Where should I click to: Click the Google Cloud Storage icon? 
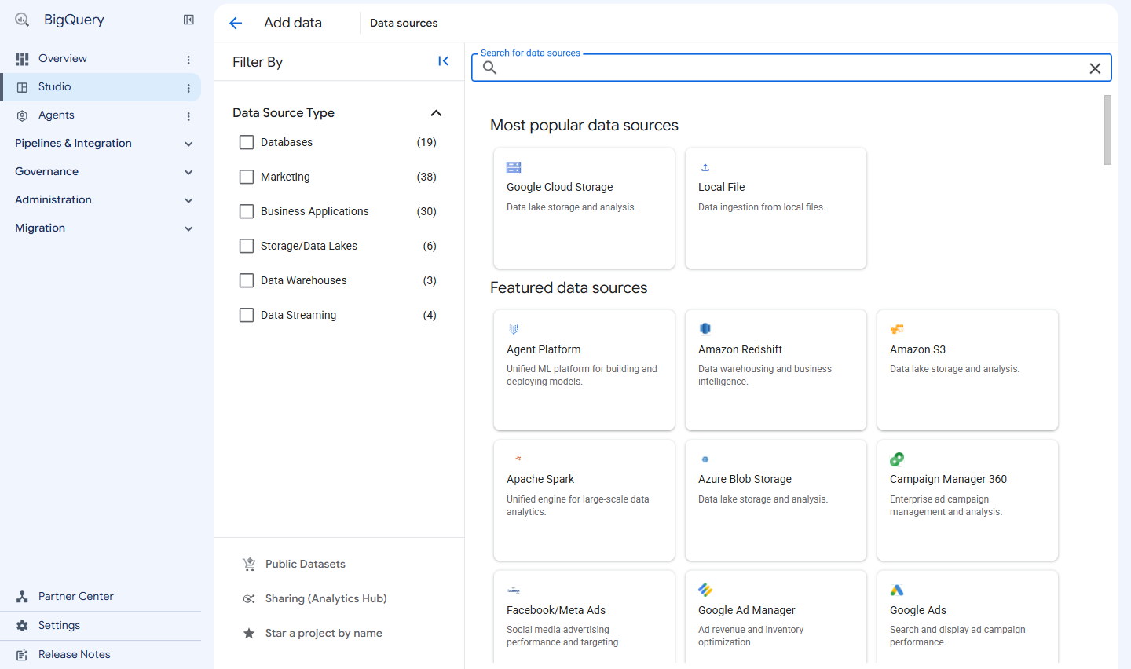click(x=514, y=167)
